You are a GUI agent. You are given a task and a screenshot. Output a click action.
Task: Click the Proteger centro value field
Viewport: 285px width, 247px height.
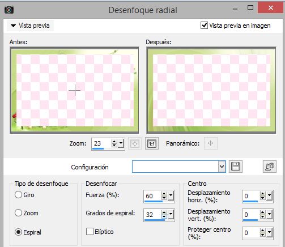click(251, 233)
